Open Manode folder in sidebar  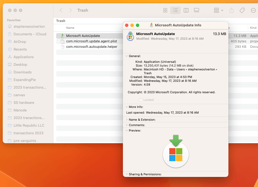(20, 110)
